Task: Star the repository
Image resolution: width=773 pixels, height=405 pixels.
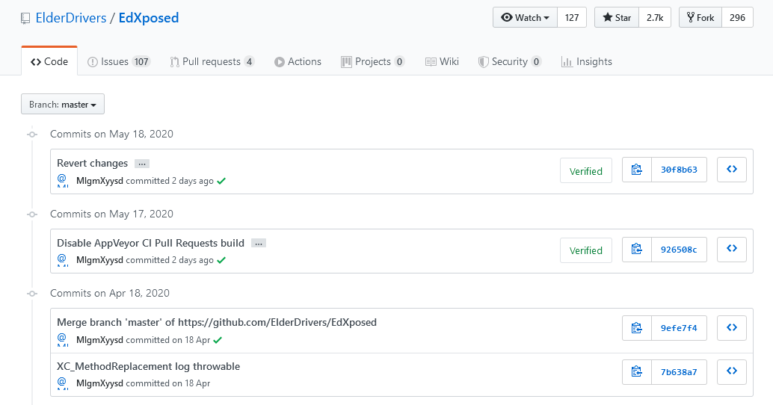Action: click(x=617, y=18)
